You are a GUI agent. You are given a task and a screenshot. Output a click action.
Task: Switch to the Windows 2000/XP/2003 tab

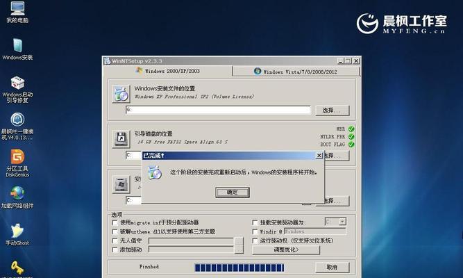point(167,71)
